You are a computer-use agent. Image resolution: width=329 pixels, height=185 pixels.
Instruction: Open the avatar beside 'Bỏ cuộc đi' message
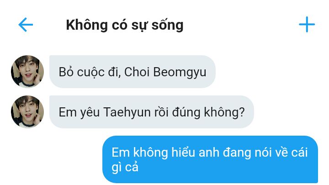(27, 72)
